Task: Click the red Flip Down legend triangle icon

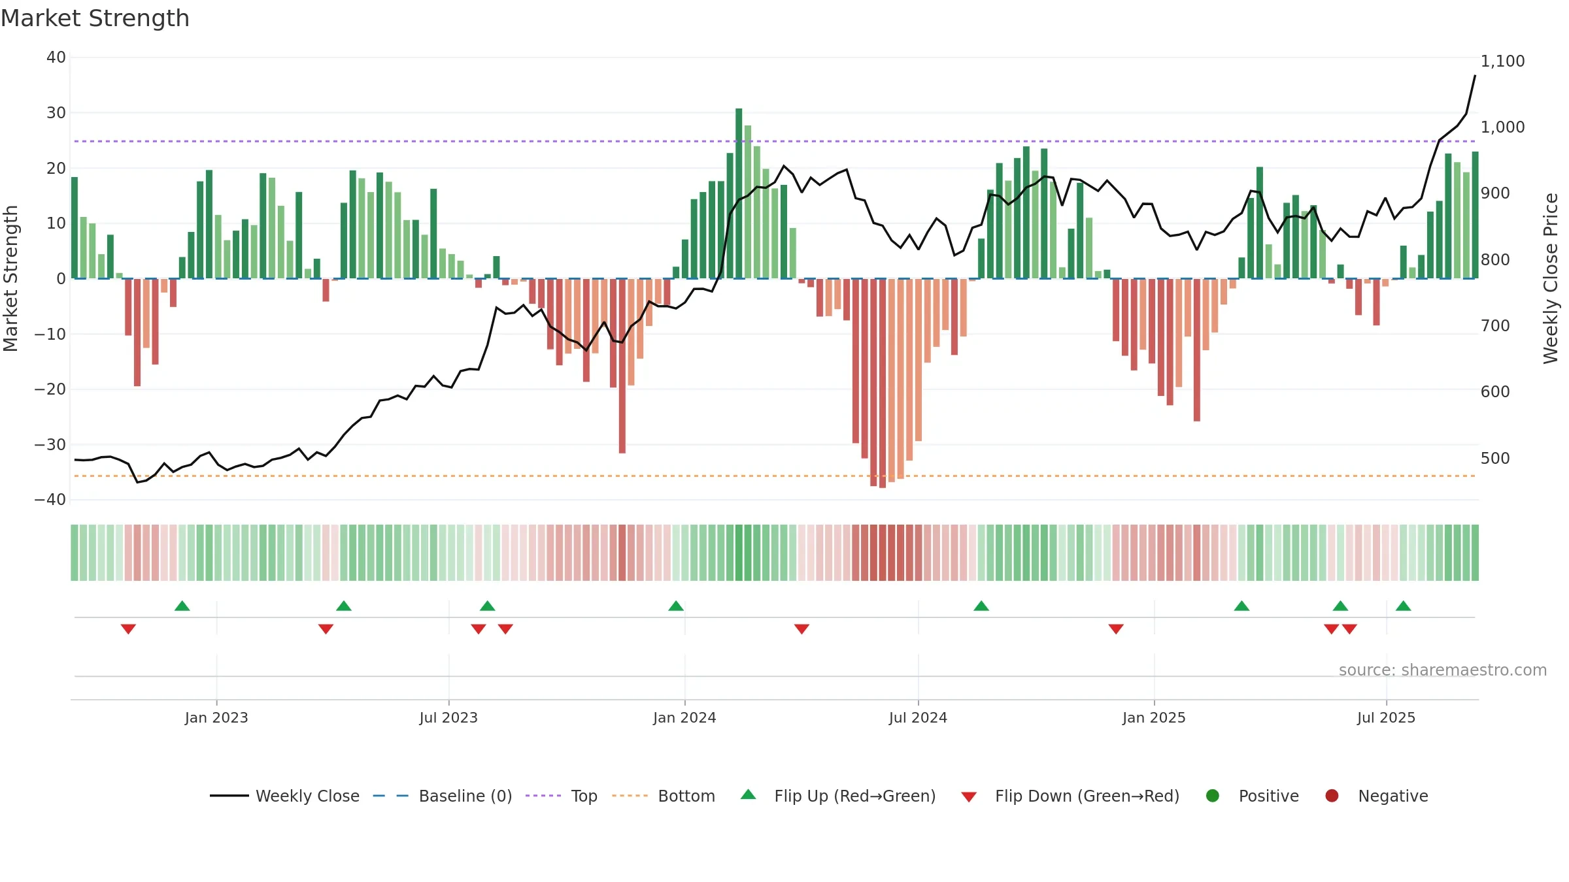Action: [969, 797]
